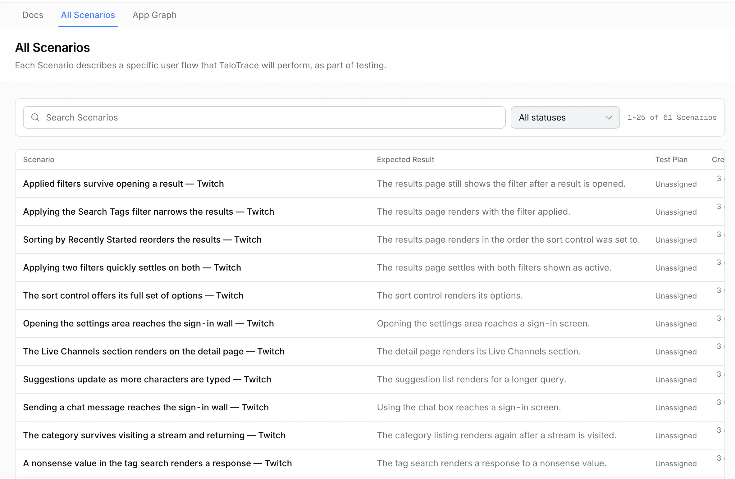Open "Opening the settings area reaches the sign-in wall" scenario
This screenshot has height=479, width=735.
click(148, 323)
